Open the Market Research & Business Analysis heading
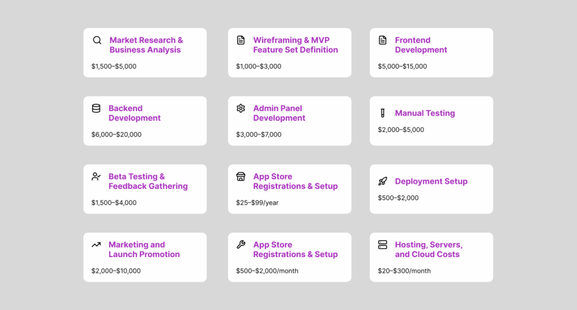The width and height of the screenshot is (577, 310). pyautogui.click(x=146, y=45)
